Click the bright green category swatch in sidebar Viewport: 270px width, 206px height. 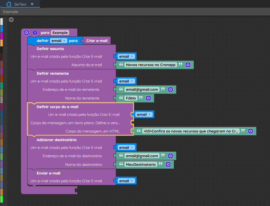click(x=1, y=199)
